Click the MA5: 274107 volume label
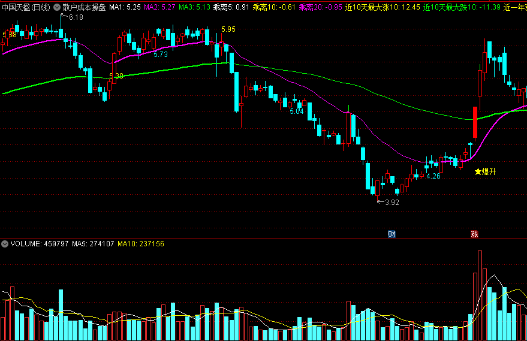The image size is (527, 341). 93,244
